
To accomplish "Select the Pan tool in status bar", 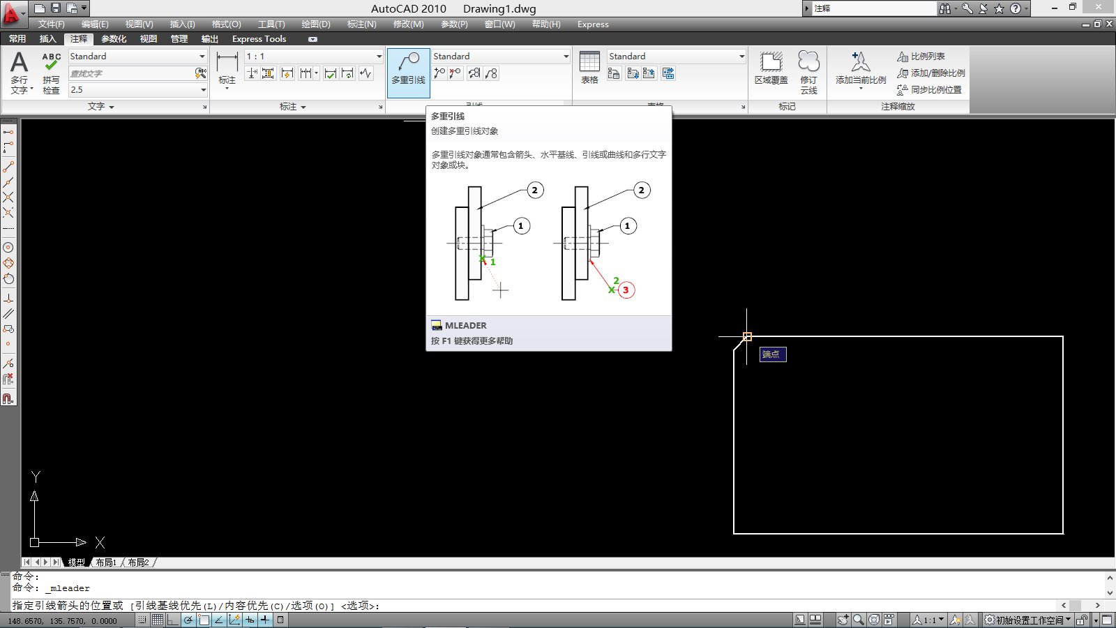I will coord(843,620).
